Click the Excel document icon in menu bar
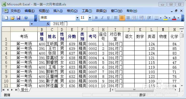The height and width of the screenshot is (99, 186). (6, 11)
